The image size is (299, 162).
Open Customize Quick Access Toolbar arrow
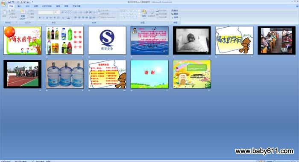32,2
